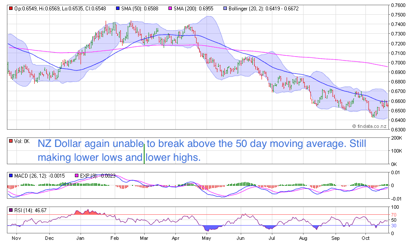Click the Jul label on the time axis
The width and height of the screenshot is (407, 242).
(x=272, y=238)
